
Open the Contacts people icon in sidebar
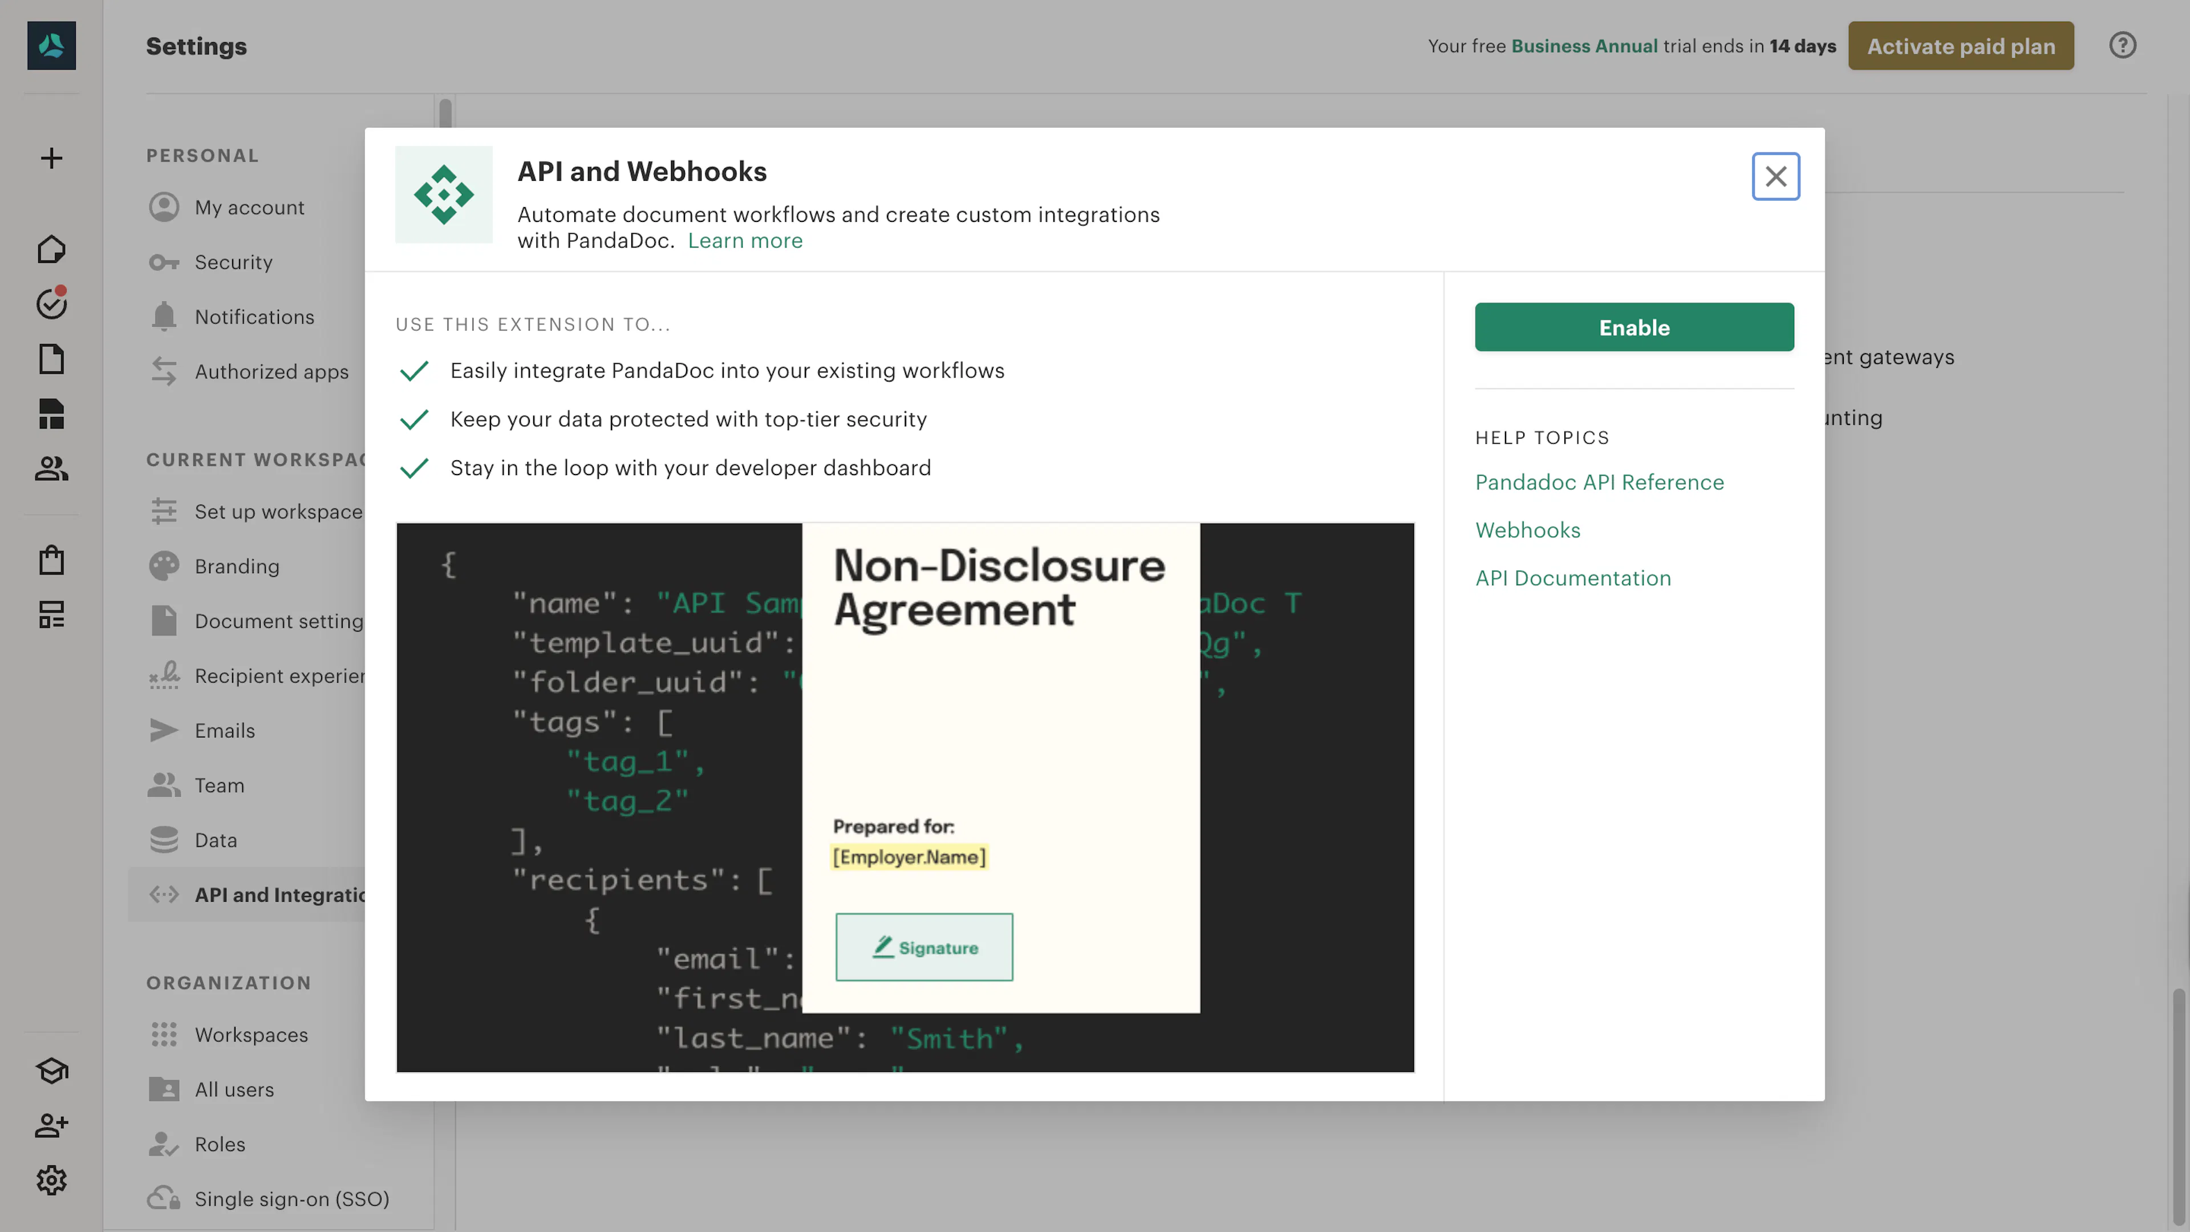[51, 468]
